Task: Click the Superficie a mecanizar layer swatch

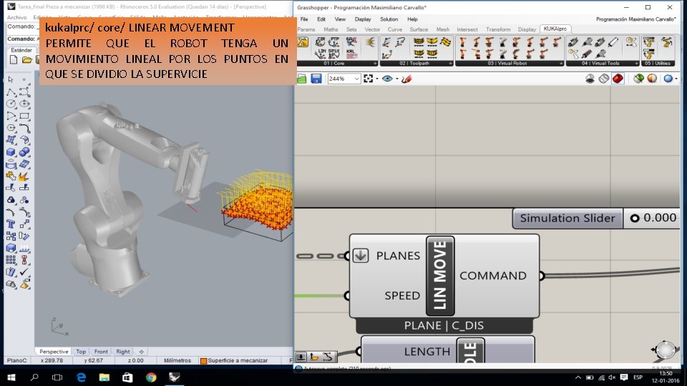Action: point(203,361)
